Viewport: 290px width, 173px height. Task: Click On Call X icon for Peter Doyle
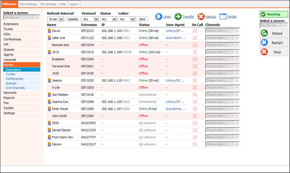195,109
